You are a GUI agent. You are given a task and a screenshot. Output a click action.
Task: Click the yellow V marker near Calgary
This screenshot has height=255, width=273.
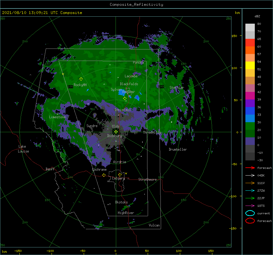pyautogui.click(x=126, y=173)
